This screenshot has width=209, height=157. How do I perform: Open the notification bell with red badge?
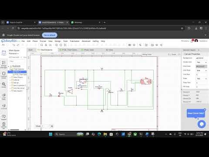(x=192, y=41)
